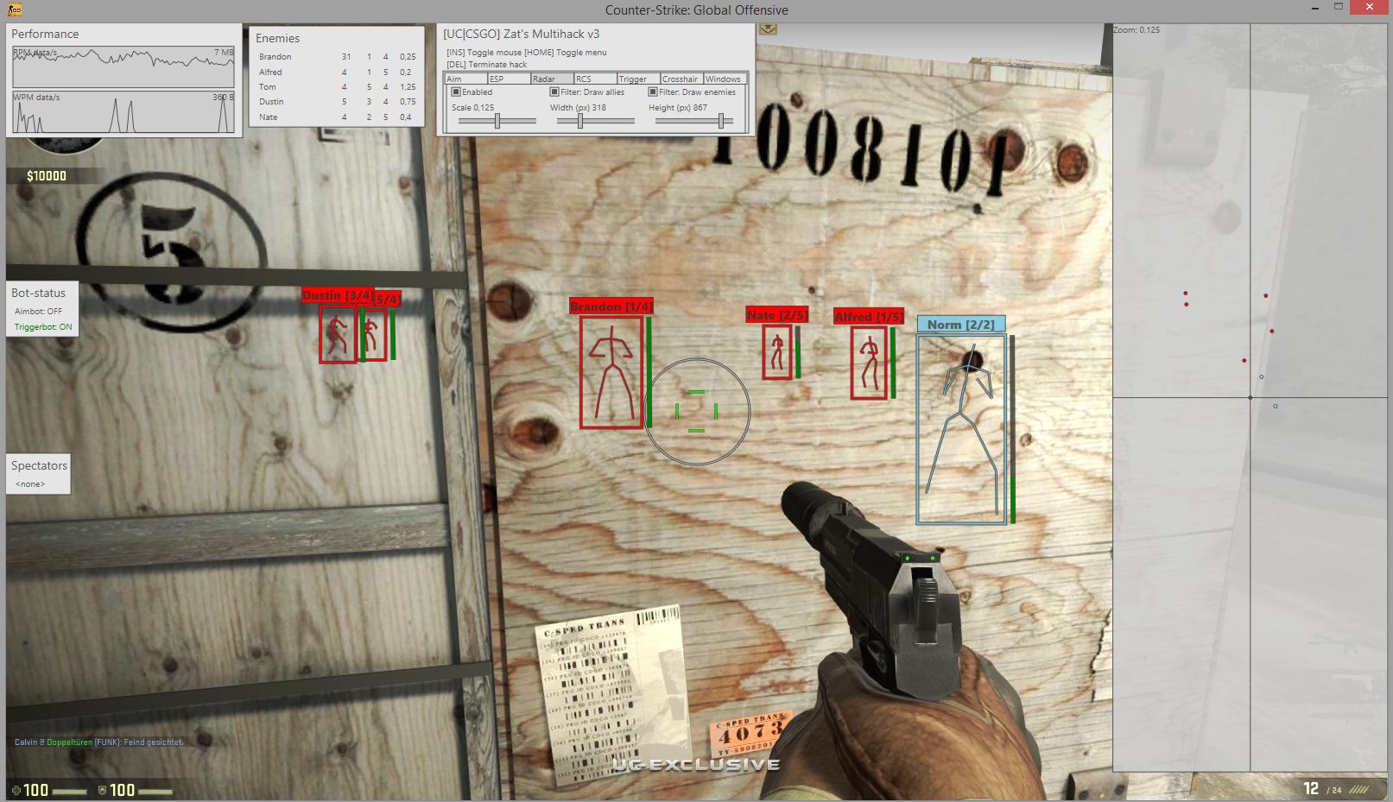Select Alfred row in Enemies list
1393x802 pixels.
pyautogui.click(x=337, y=73)
